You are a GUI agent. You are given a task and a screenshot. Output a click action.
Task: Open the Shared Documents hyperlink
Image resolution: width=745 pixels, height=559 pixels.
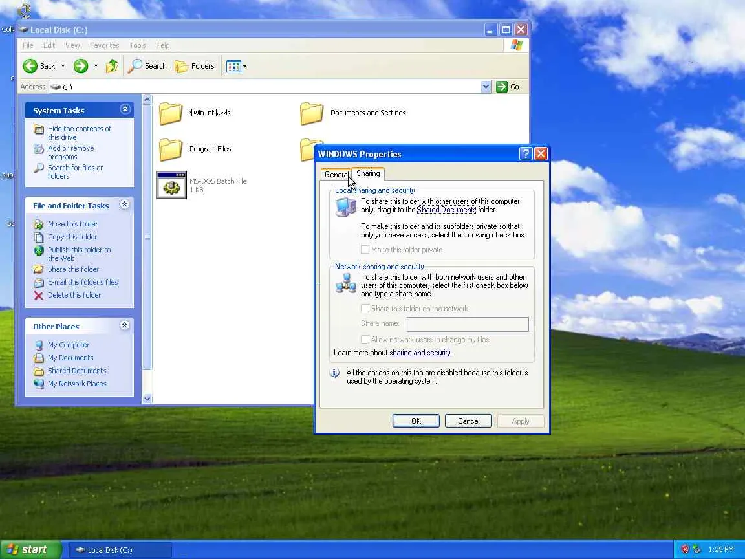click(446, 210)
